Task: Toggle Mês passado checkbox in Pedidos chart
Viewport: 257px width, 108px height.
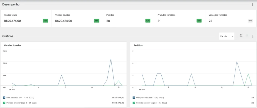Action: coord(134,97)
